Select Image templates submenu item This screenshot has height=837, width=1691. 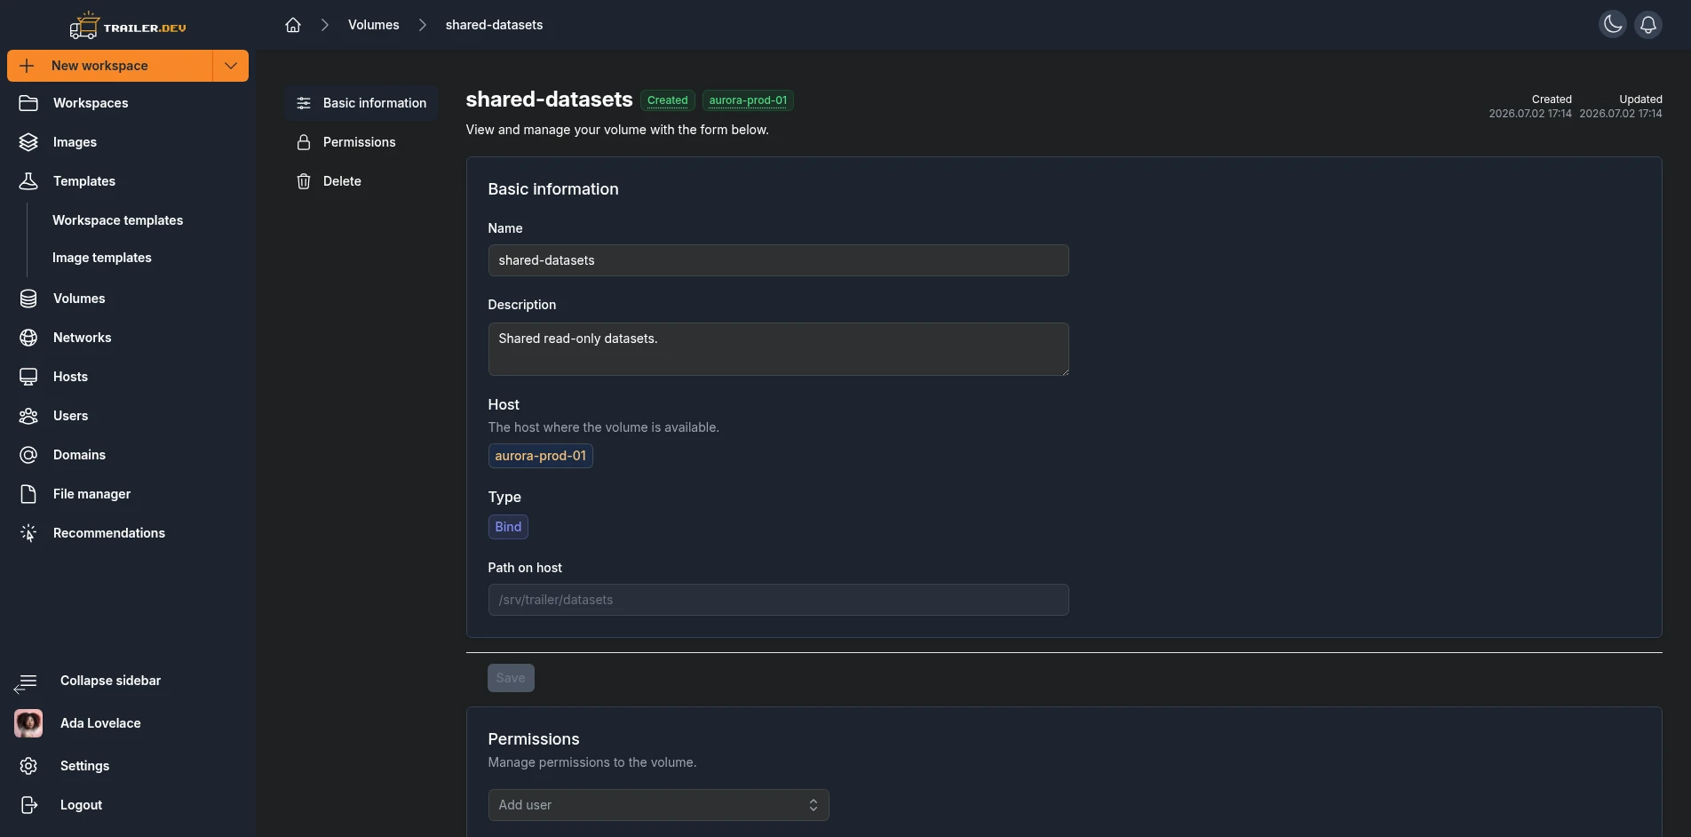click(x=101, y=258)
